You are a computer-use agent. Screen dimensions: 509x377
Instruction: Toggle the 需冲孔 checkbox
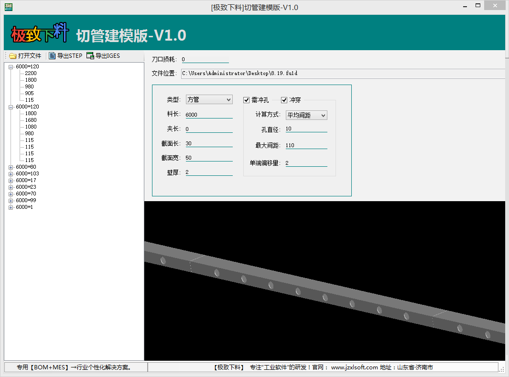pos(247,100)
